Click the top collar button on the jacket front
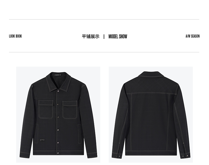Screen dimensions: 209x165 click(x=58, y=91)
